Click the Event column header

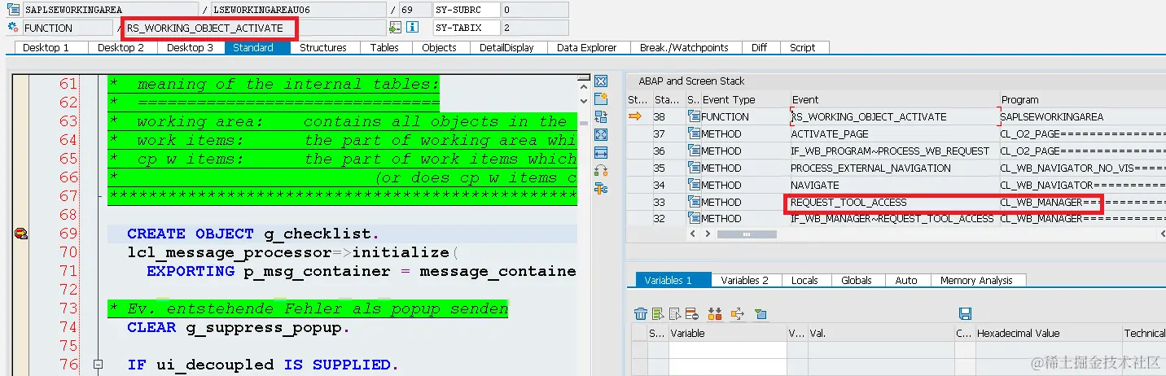895,99
